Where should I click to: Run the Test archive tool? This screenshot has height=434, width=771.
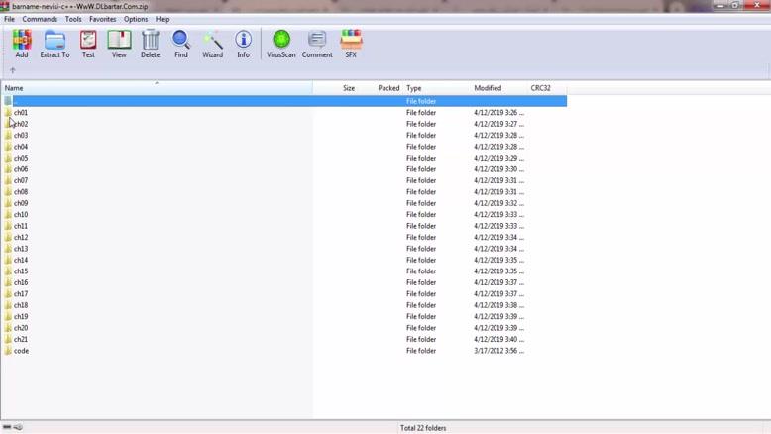tap(88, 44)
